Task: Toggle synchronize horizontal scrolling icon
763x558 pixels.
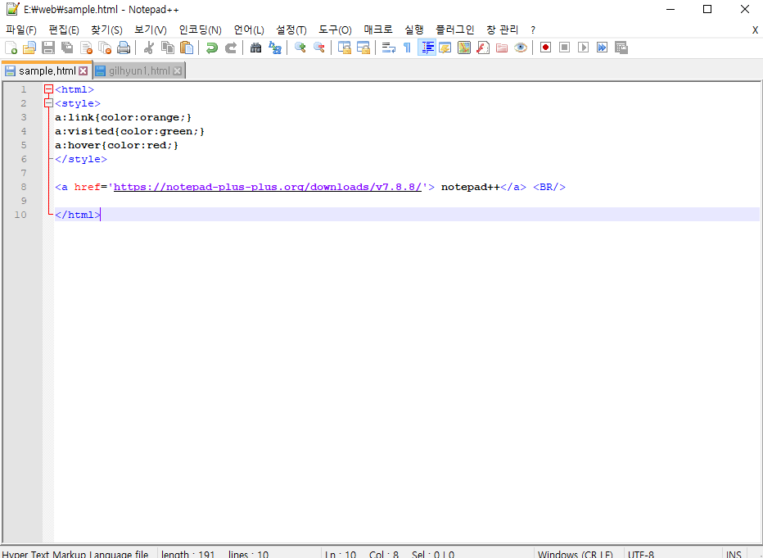Action: (x=363, y=48)
